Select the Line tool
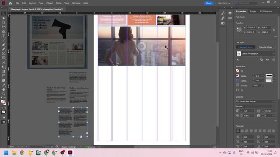 pyautogui.click(x=3, y=40)
